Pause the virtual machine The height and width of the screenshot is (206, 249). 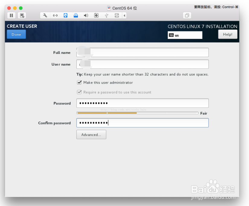click(x=11, y=15)
